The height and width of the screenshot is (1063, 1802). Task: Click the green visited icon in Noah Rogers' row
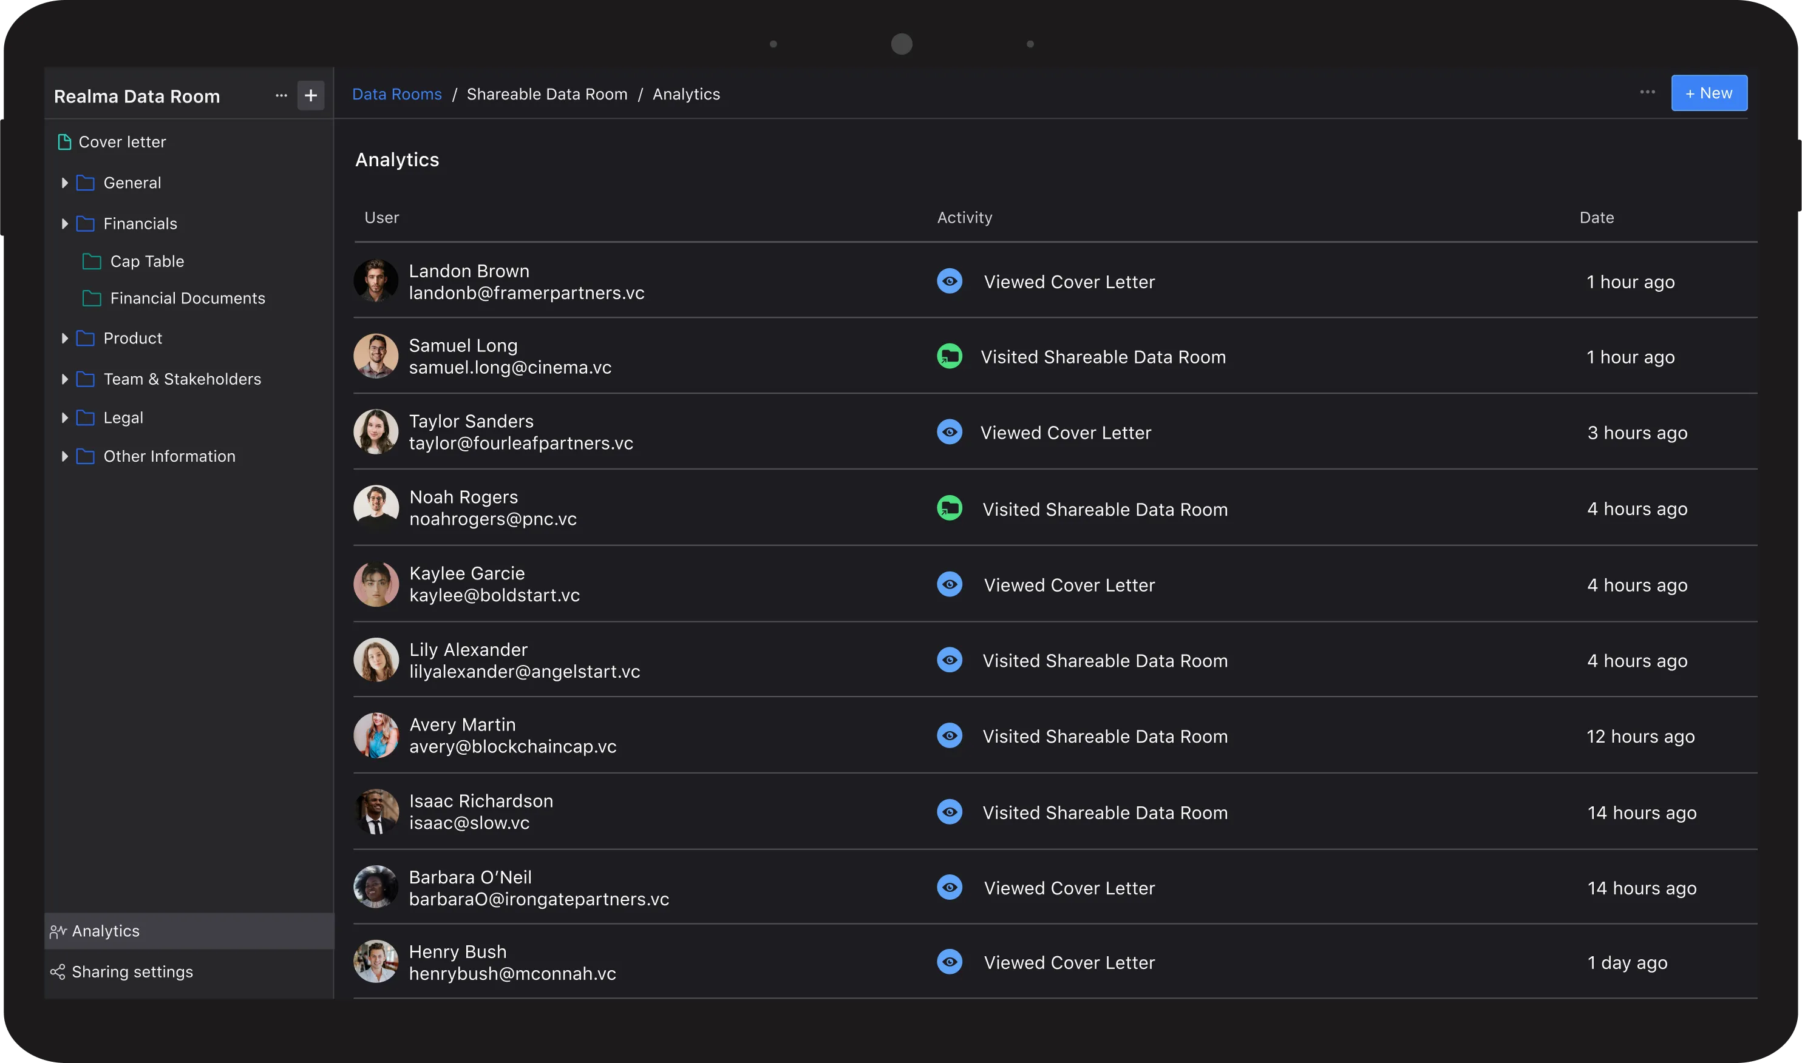click(949, 508)
